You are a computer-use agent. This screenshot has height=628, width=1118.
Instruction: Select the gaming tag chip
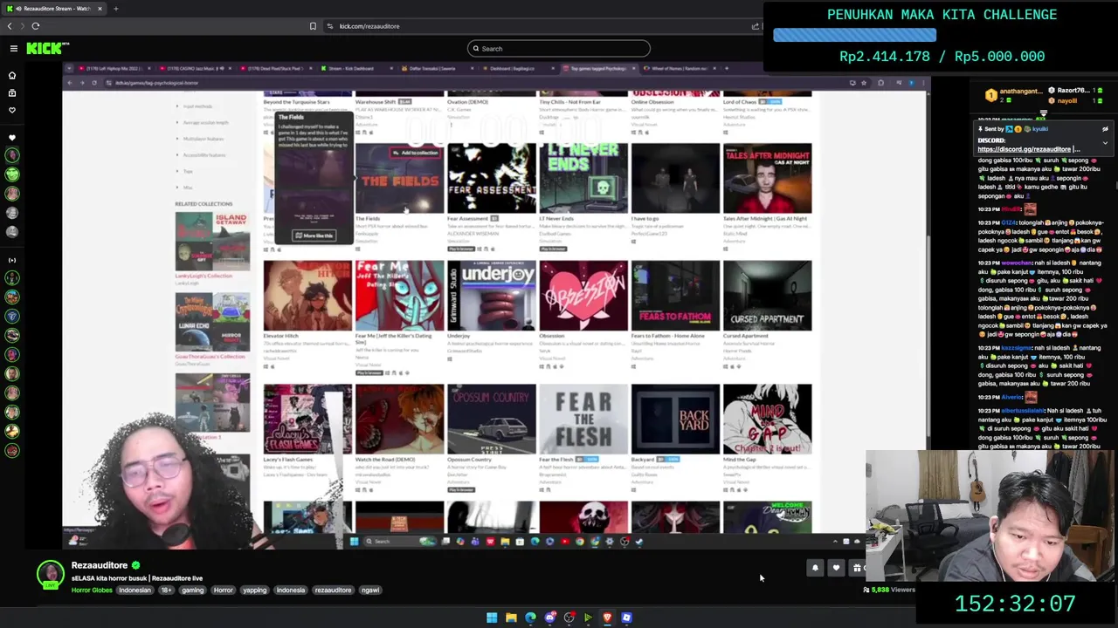192,590
